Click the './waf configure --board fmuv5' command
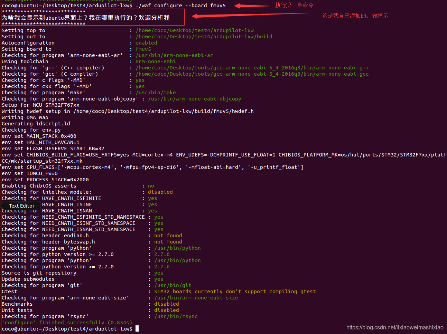Screen dimensions: 447x334 click(x=180, y=6)
